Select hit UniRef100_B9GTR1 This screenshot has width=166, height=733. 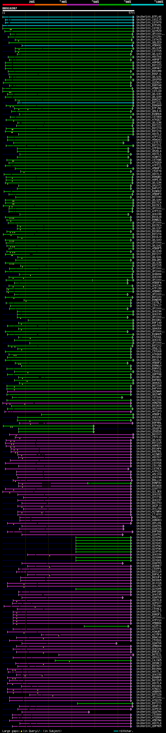(149, 452)
